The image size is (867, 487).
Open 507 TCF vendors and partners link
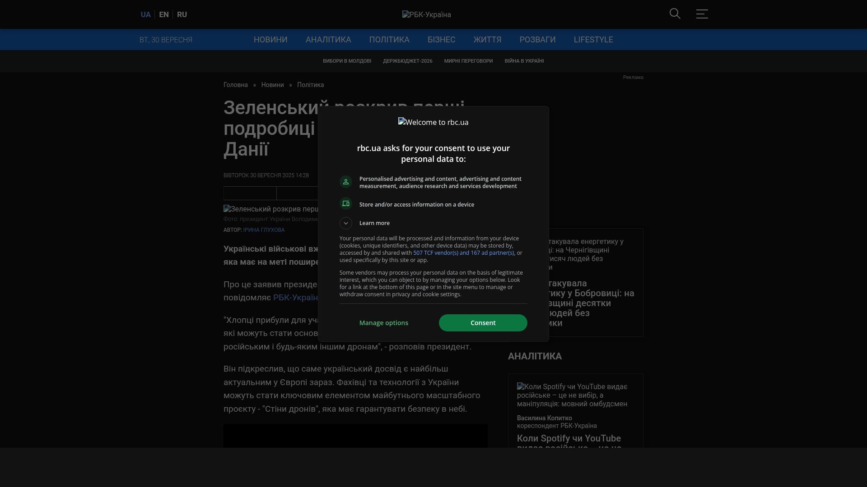click(x=463, y=253)
